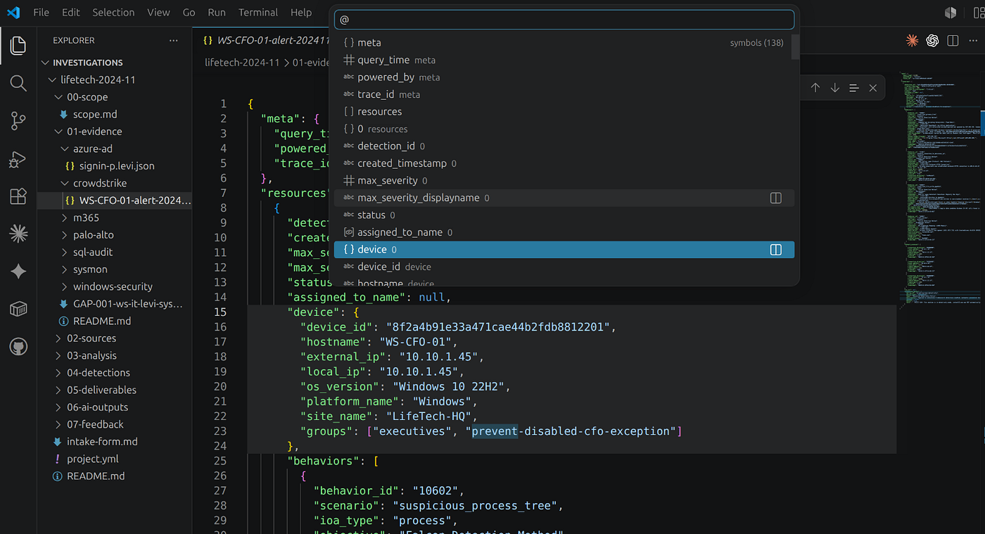The height and width of the screenshot is (534, 985).
Task: Open max_severity_displayname symbol to the side
Action: tap(776, 198)
